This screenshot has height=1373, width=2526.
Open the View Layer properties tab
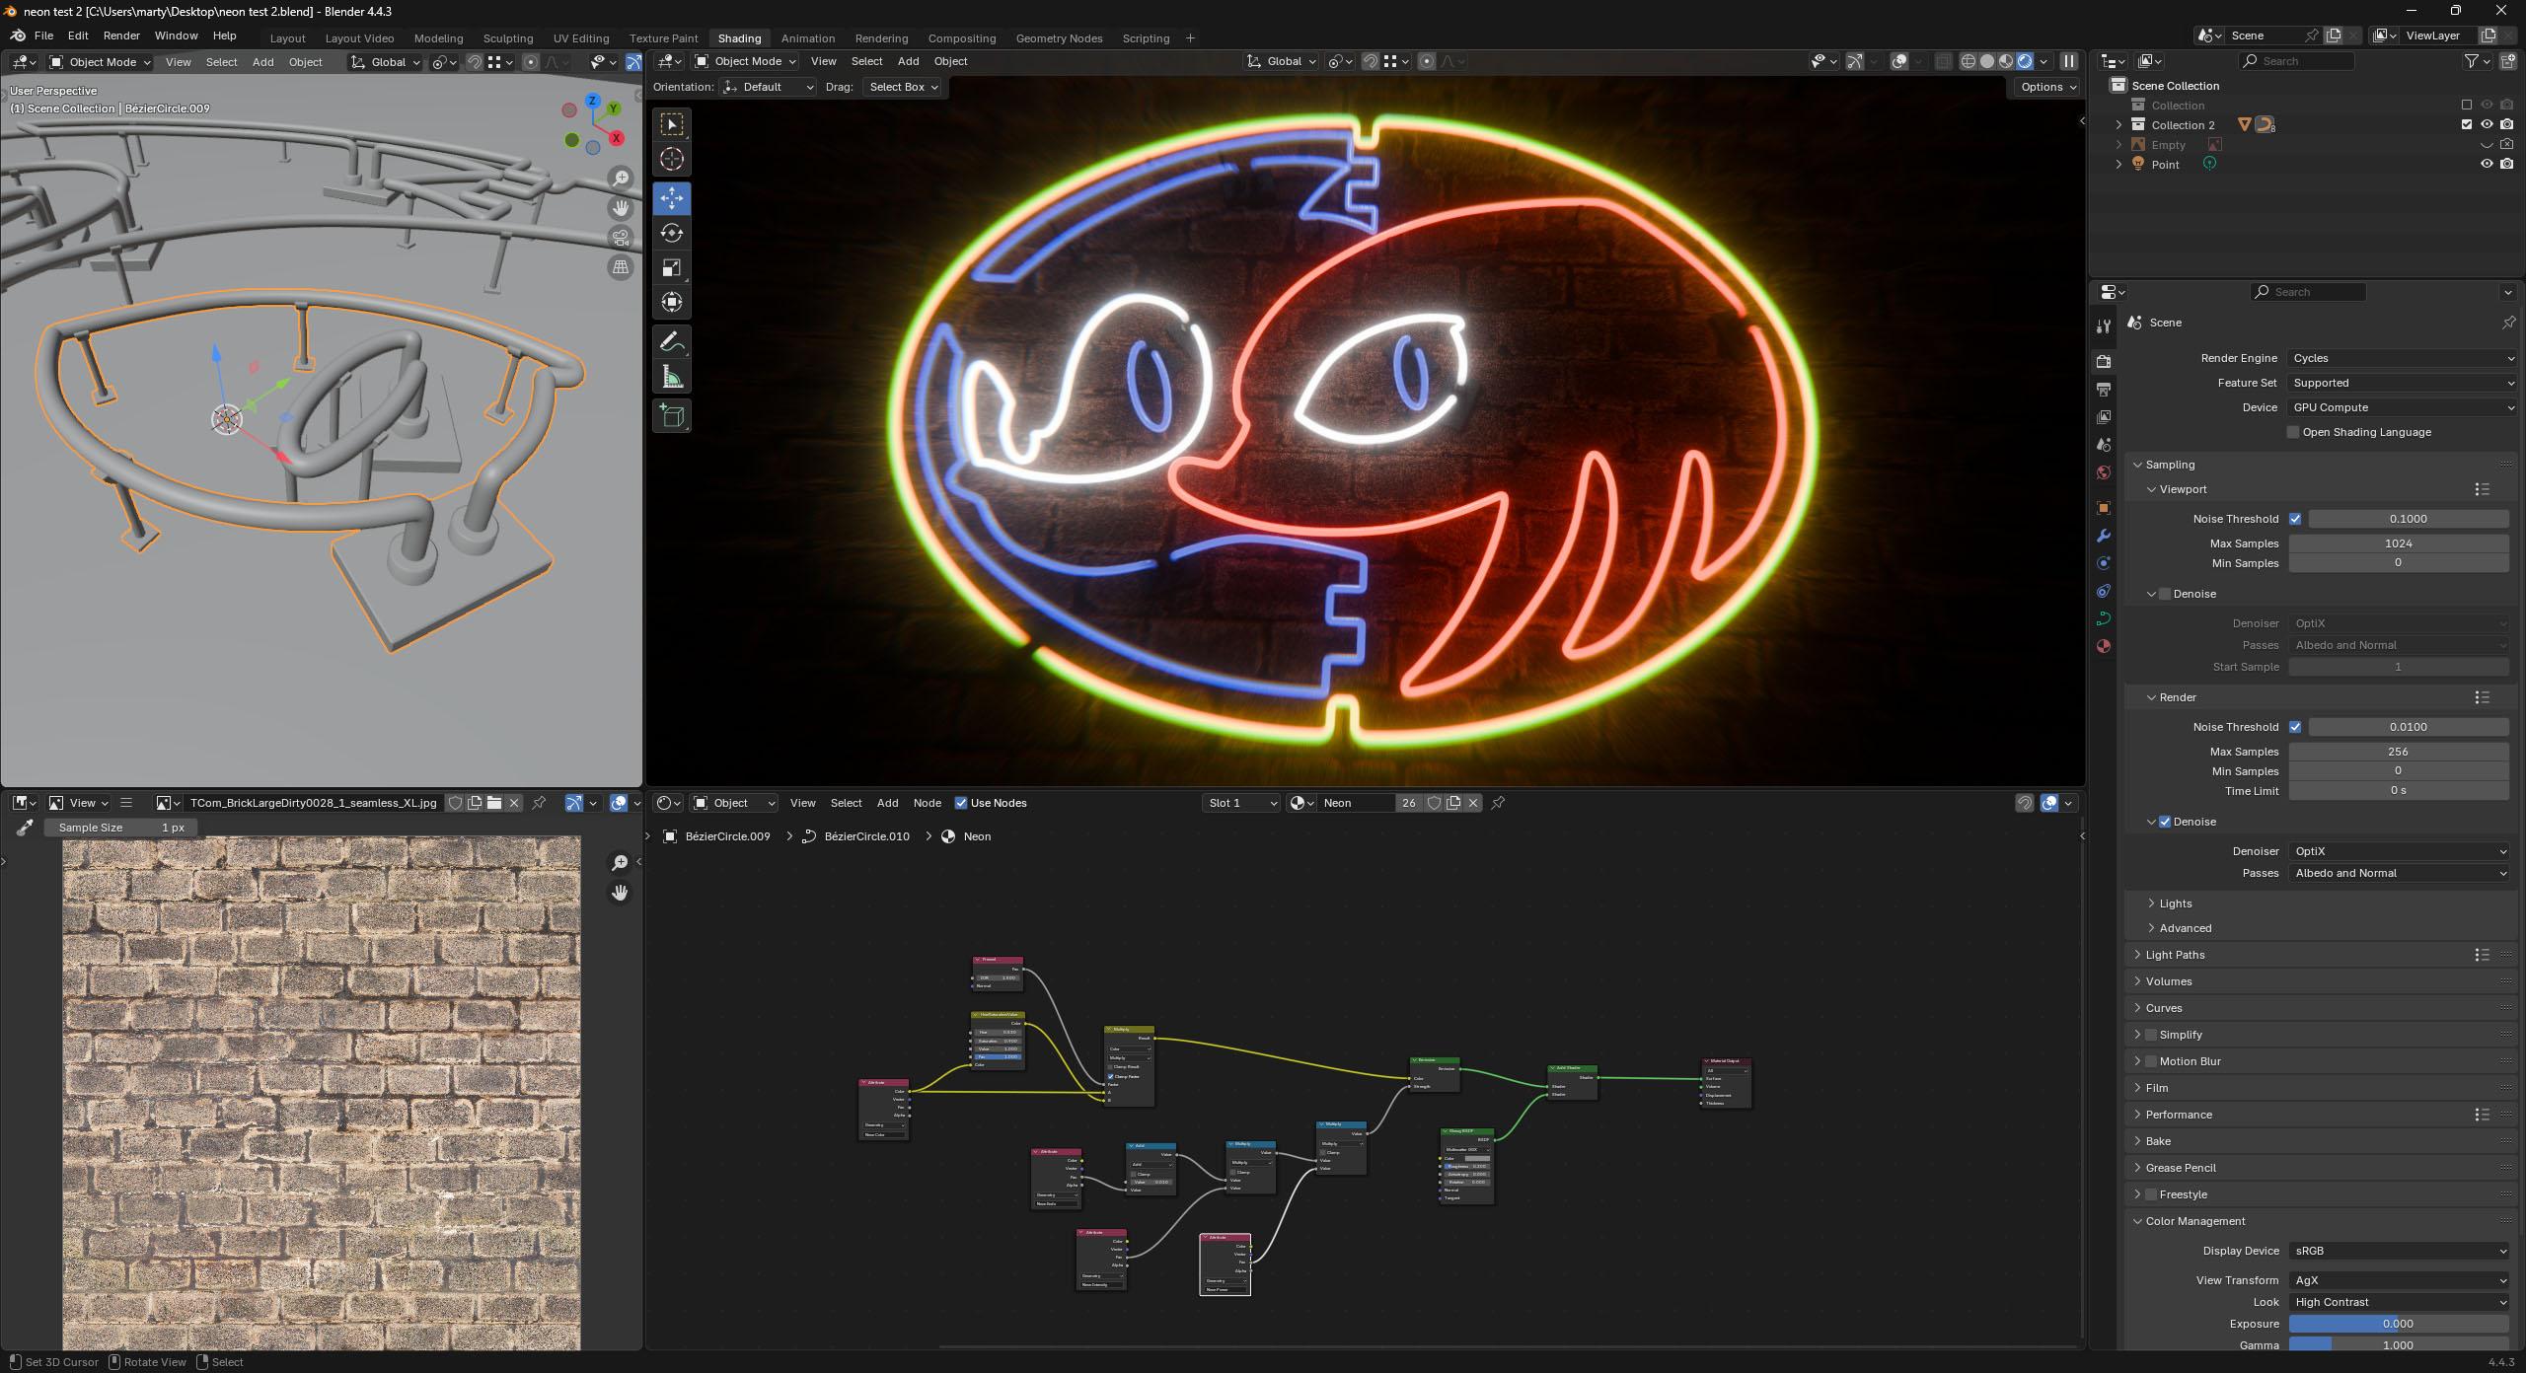2104,417
